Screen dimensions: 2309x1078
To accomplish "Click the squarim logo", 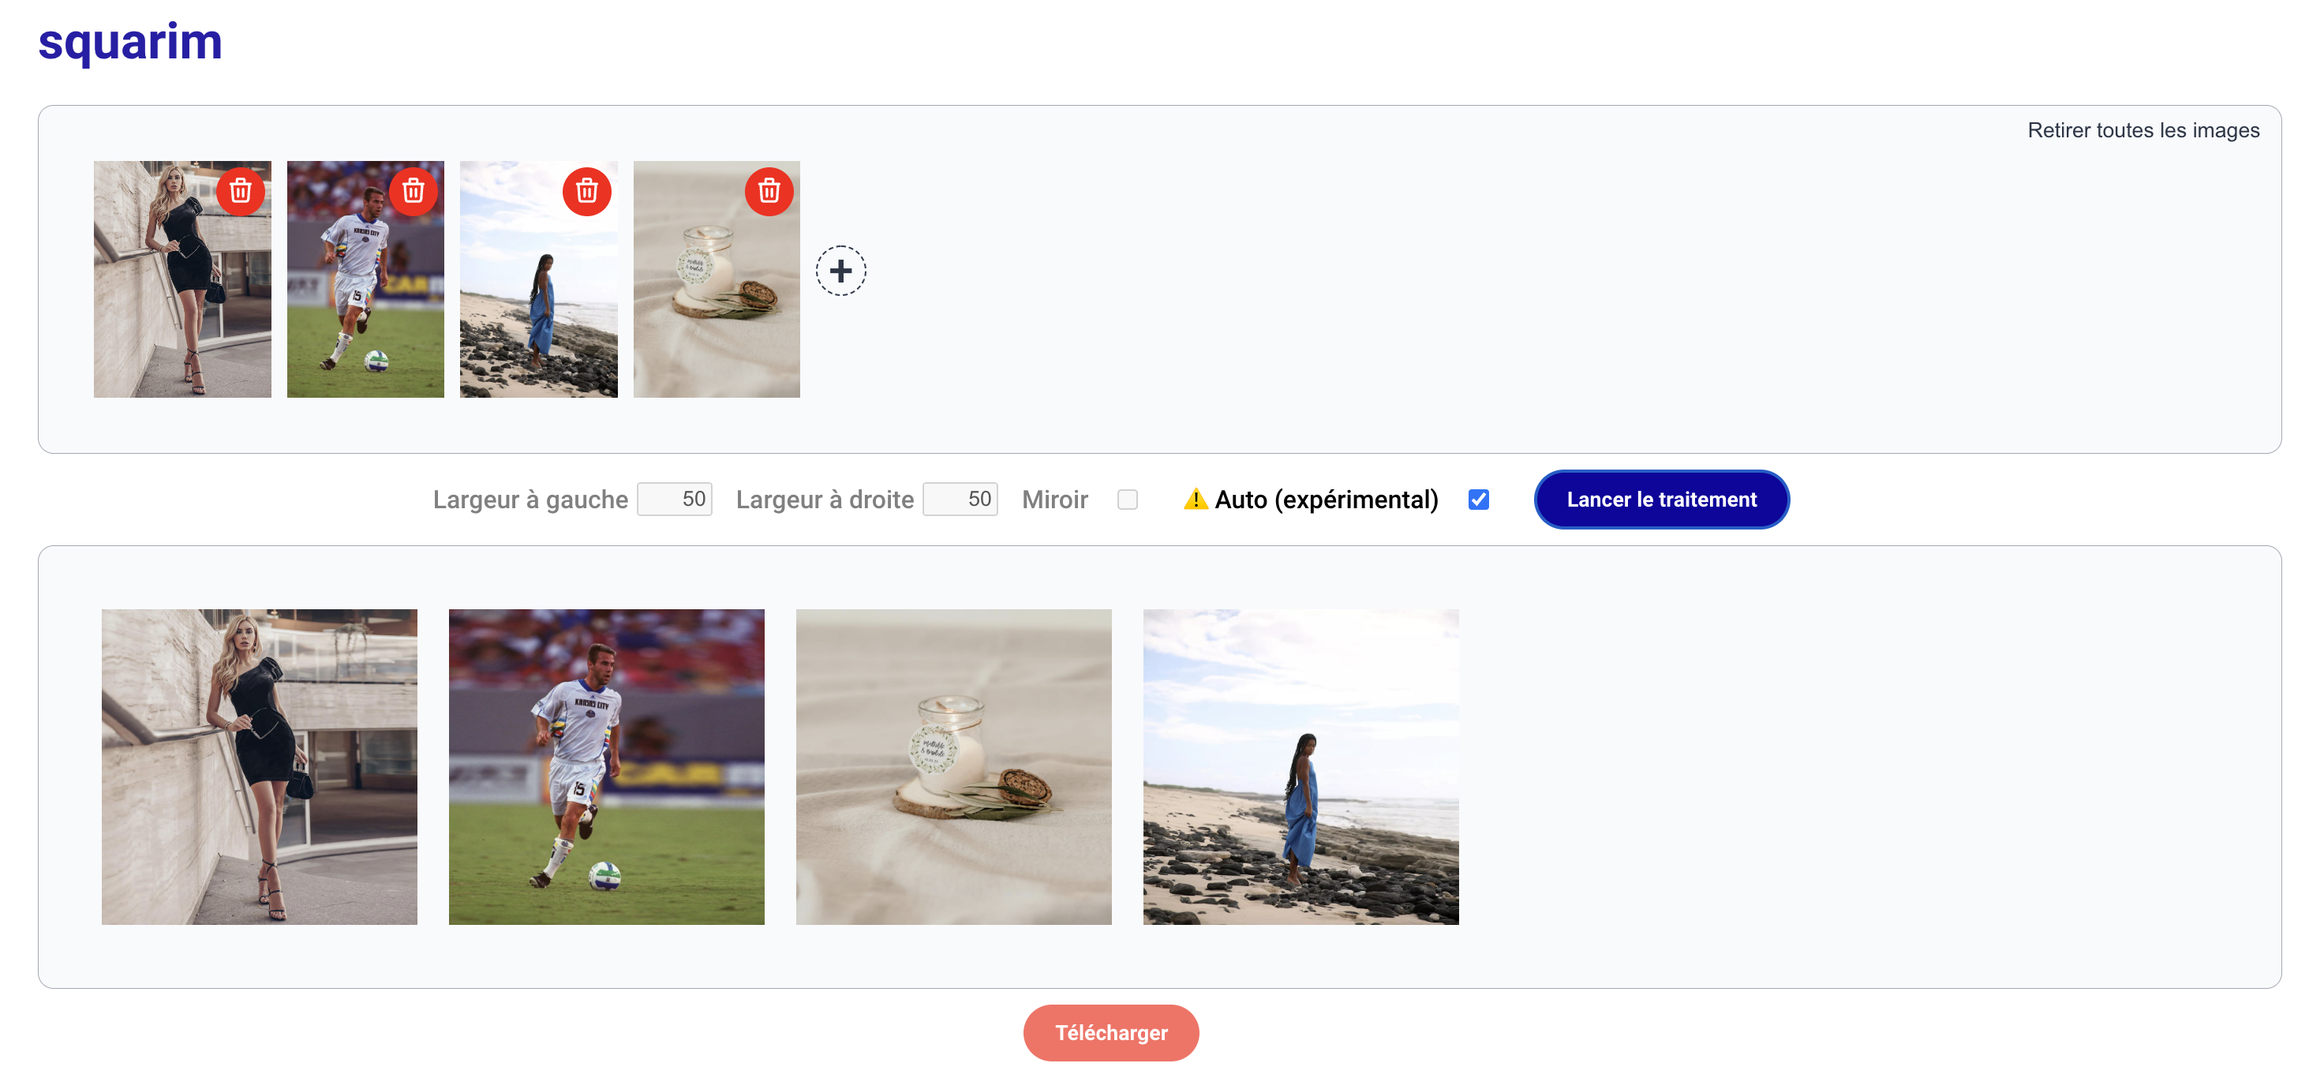I will [x=130, y=42].
